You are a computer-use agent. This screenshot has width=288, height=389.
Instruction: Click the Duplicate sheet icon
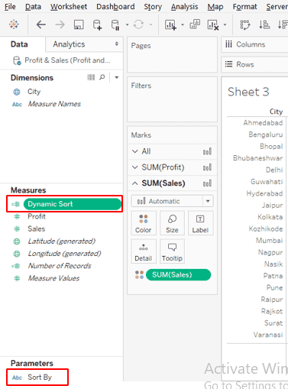click(x=195, y=24)
